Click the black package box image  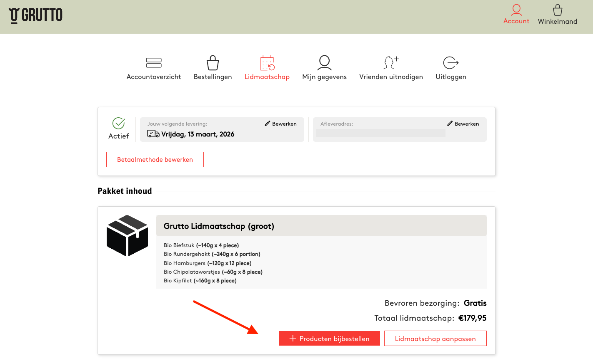coord(127,235)
